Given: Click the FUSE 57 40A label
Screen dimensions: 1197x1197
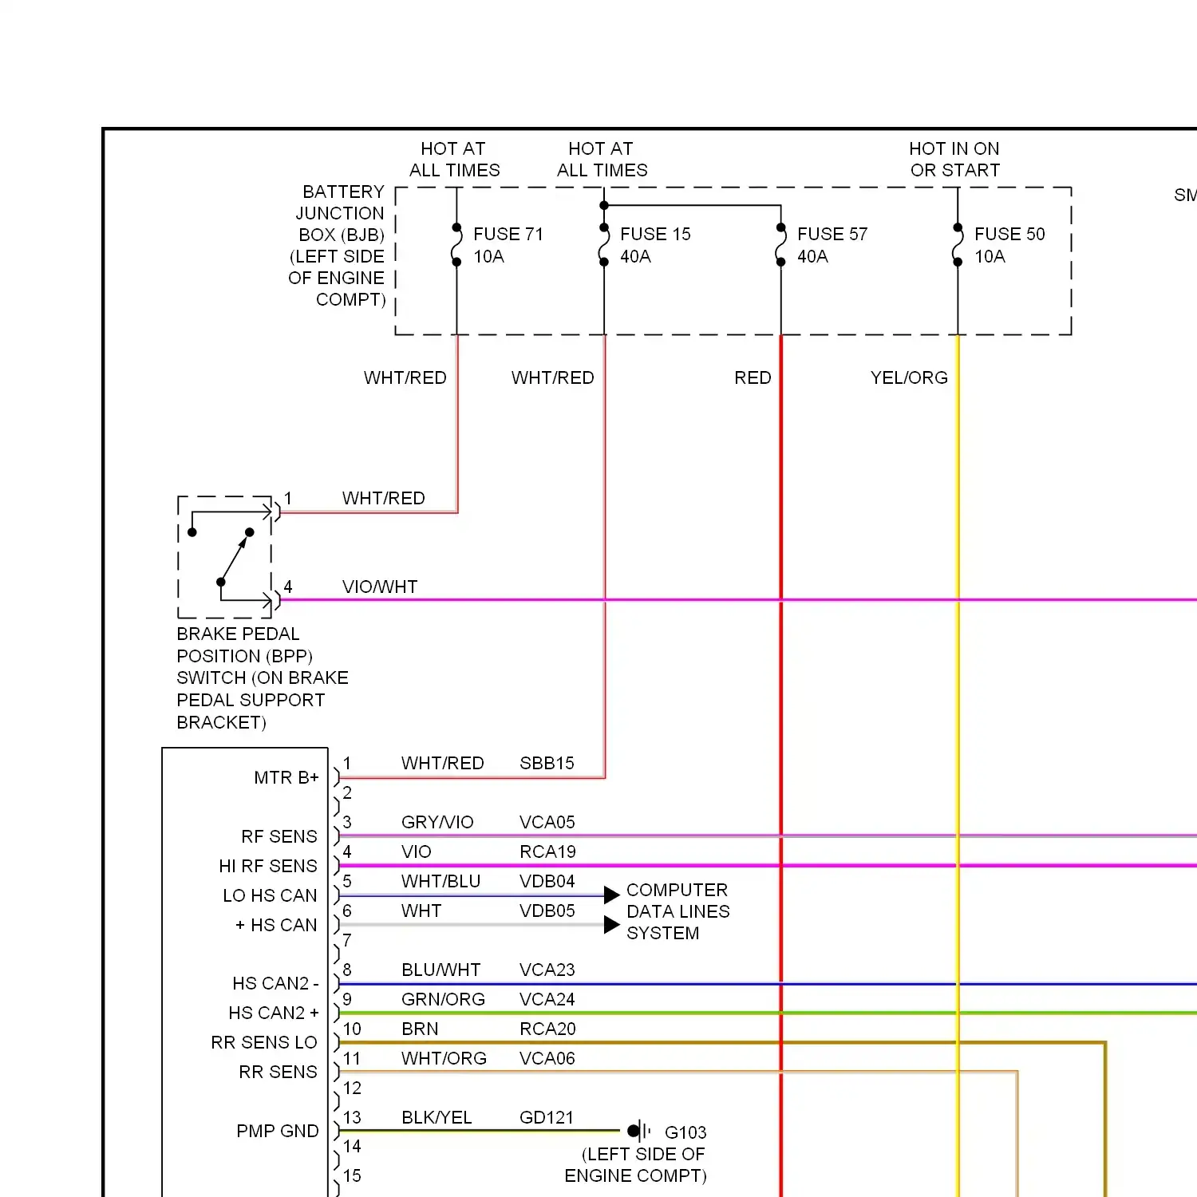Looking at the screenshot, I should (x=832, y=245).
